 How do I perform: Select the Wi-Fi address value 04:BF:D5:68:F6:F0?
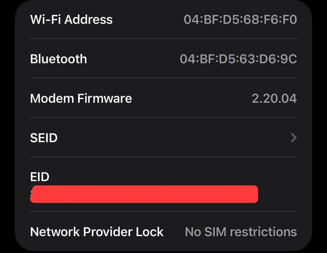coord(240,19)
